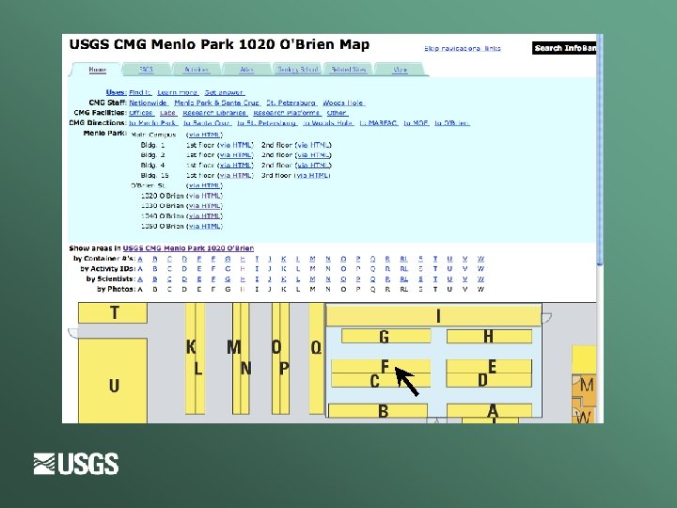Open directions to Menlo Park
Image resolution: width=677 pixels, height=508 pixels.
pyautogui.click(x=153, y=123)
